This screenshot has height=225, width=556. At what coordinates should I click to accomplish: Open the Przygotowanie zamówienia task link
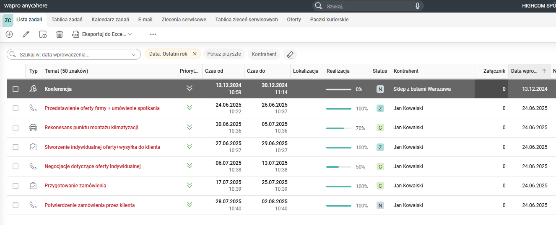(x=75, y=186)
